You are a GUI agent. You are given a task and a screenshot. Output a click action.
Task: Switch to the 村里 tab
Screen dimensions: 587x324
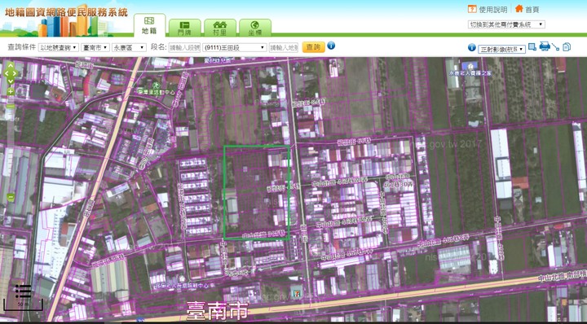(x=220, y=28)
